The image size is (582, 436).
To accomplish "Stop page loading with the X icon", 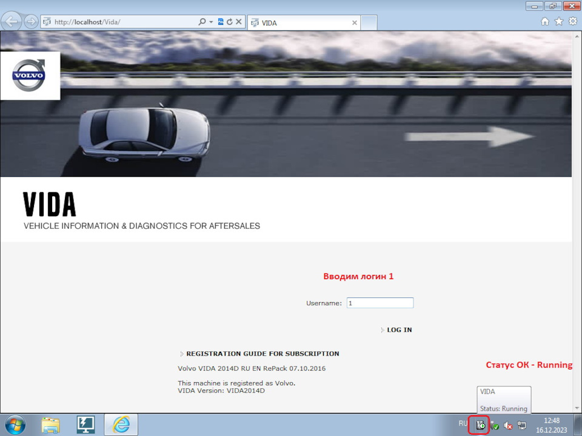I will coord(238,21).
